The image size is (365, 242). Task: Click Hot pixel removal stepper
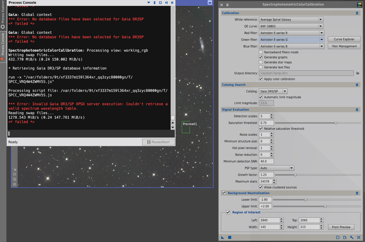pos(272,148)
